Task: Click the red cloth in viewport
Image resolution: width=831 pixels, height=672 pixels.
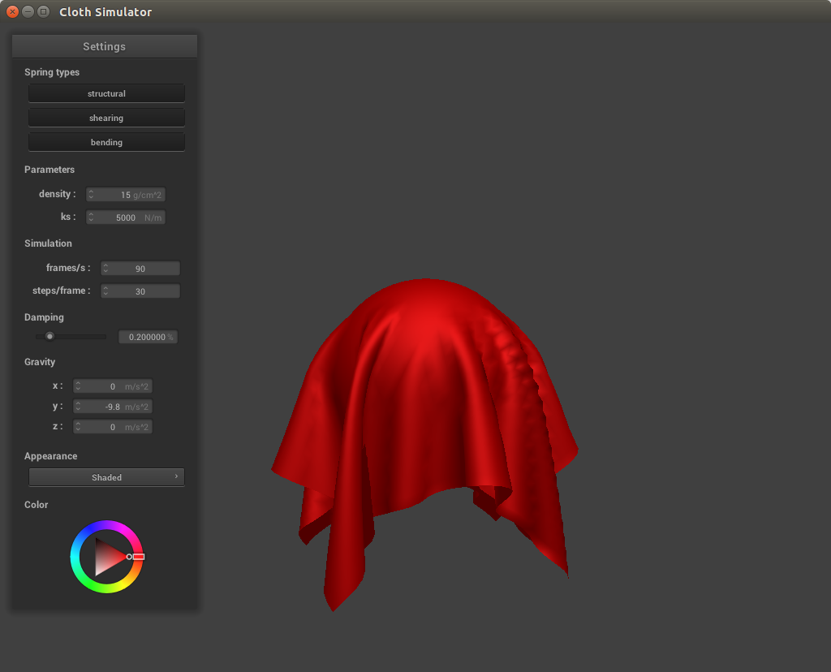Action: pos(422,406)
